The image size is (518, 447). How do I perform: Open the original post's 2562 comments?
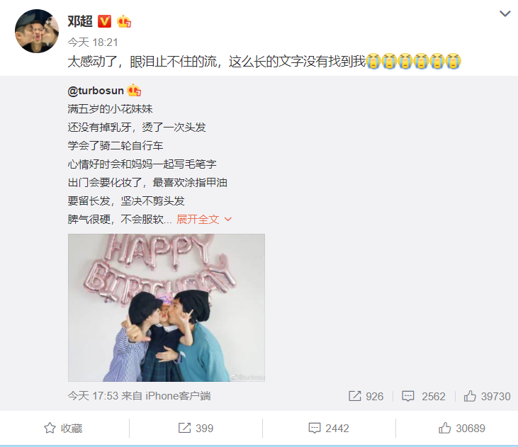click(x=424, y=396)
